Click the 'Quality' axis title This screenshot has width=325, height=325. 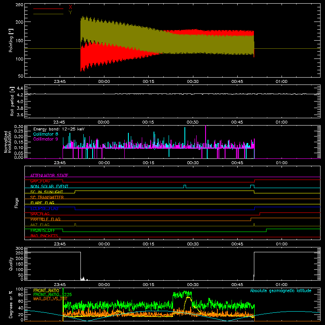coord(11,264)
